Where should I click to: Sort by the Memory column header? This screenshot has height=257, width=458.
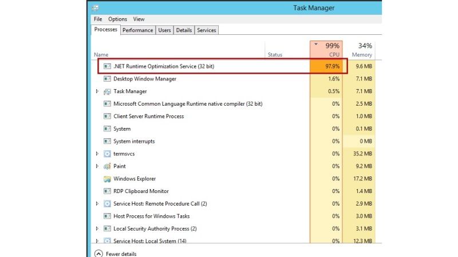coord(359,50)
